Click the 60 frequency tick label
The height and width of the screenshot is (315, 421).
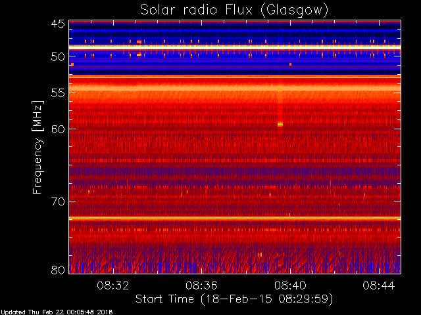(58, 129)
